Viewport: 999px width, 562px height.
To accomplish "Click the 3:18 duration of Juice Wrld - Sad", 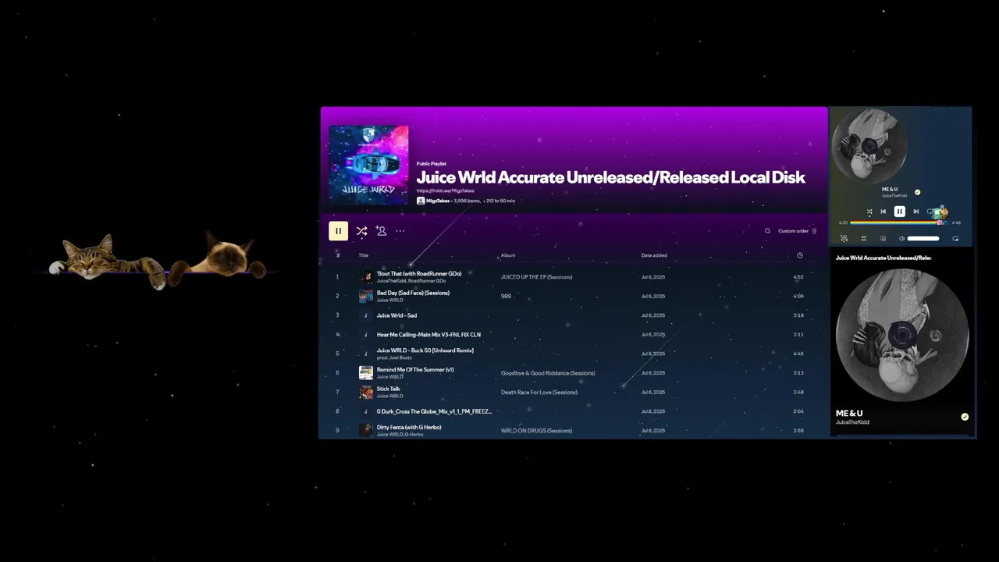I will coord(798,315).
